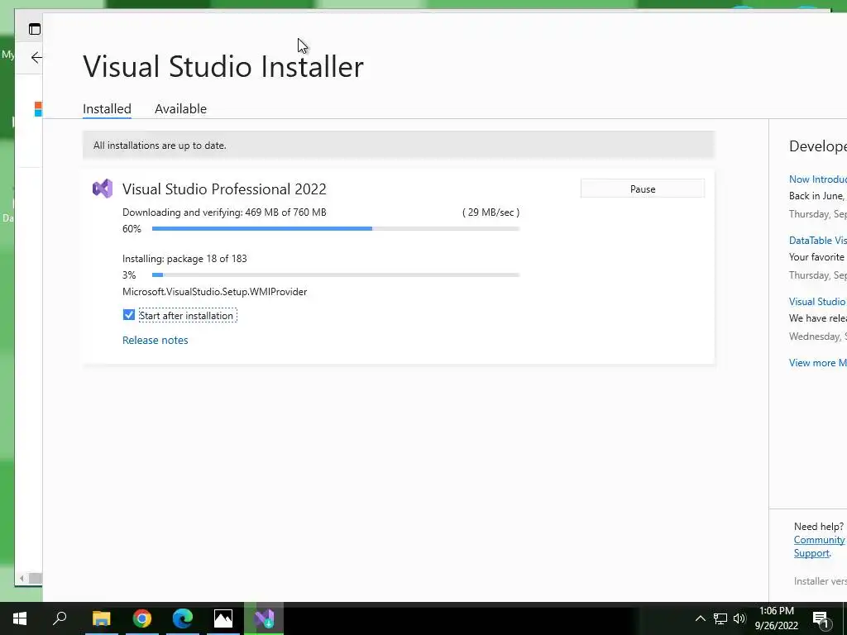Image resolution: width=847 pixels, height=635 pixels.
Task: Click the background window horizontal scrollbar left arrow
Action: point(22,578)
